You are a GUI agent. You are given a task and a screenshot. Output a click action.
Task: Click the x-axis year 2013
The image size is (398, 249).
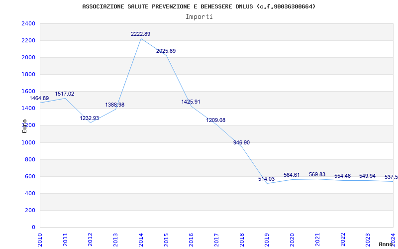[x=115, y=240]
